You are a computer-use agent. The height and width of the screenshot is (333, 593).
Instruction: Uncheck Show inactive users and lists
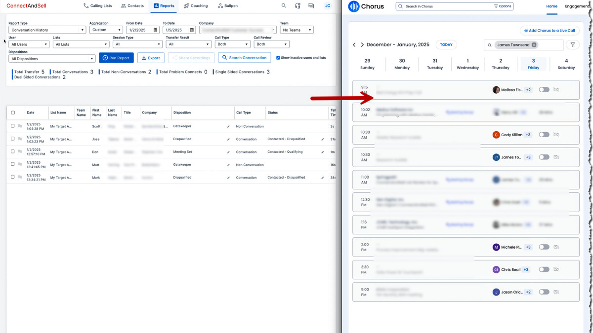tap(278, 58)
